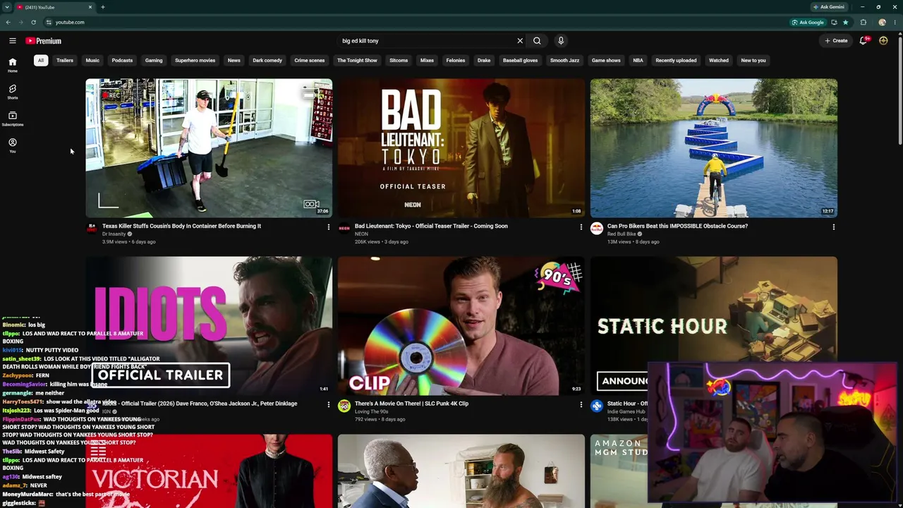This screenshot has width=903, height=508.
Task: Click the Create button
Action: tap(837, 41)
